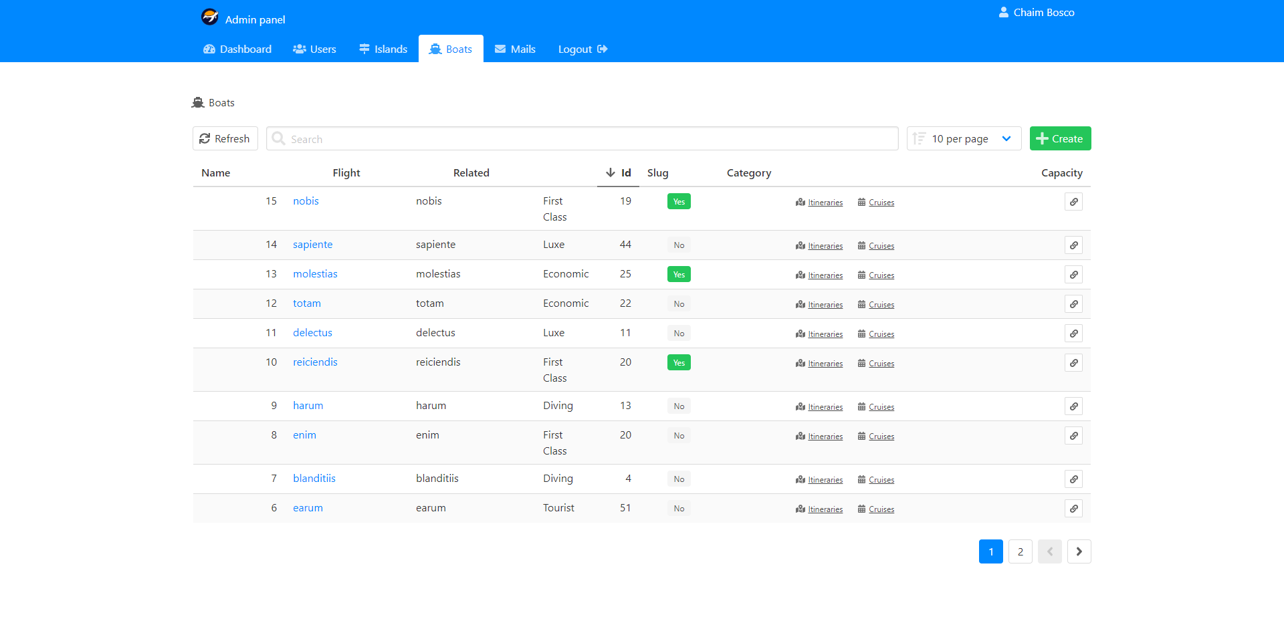Viewport: 1284px width, 627px height.
Task: Click the search magnifier icon
Action: [279, 138]
